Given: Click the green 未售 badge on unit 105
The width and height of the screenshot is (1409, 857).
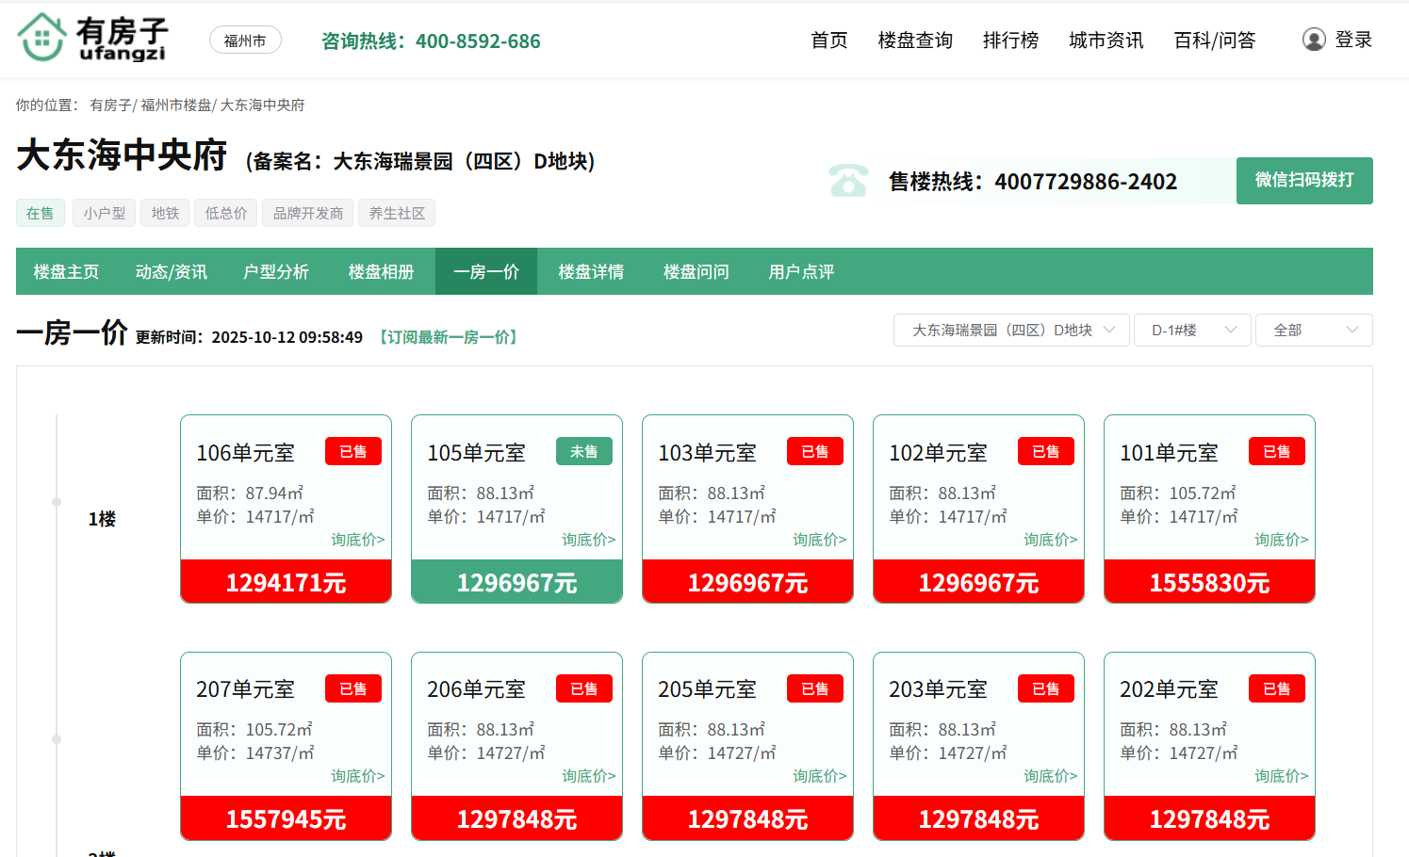Looking at the screenshot, I should 583,452.
